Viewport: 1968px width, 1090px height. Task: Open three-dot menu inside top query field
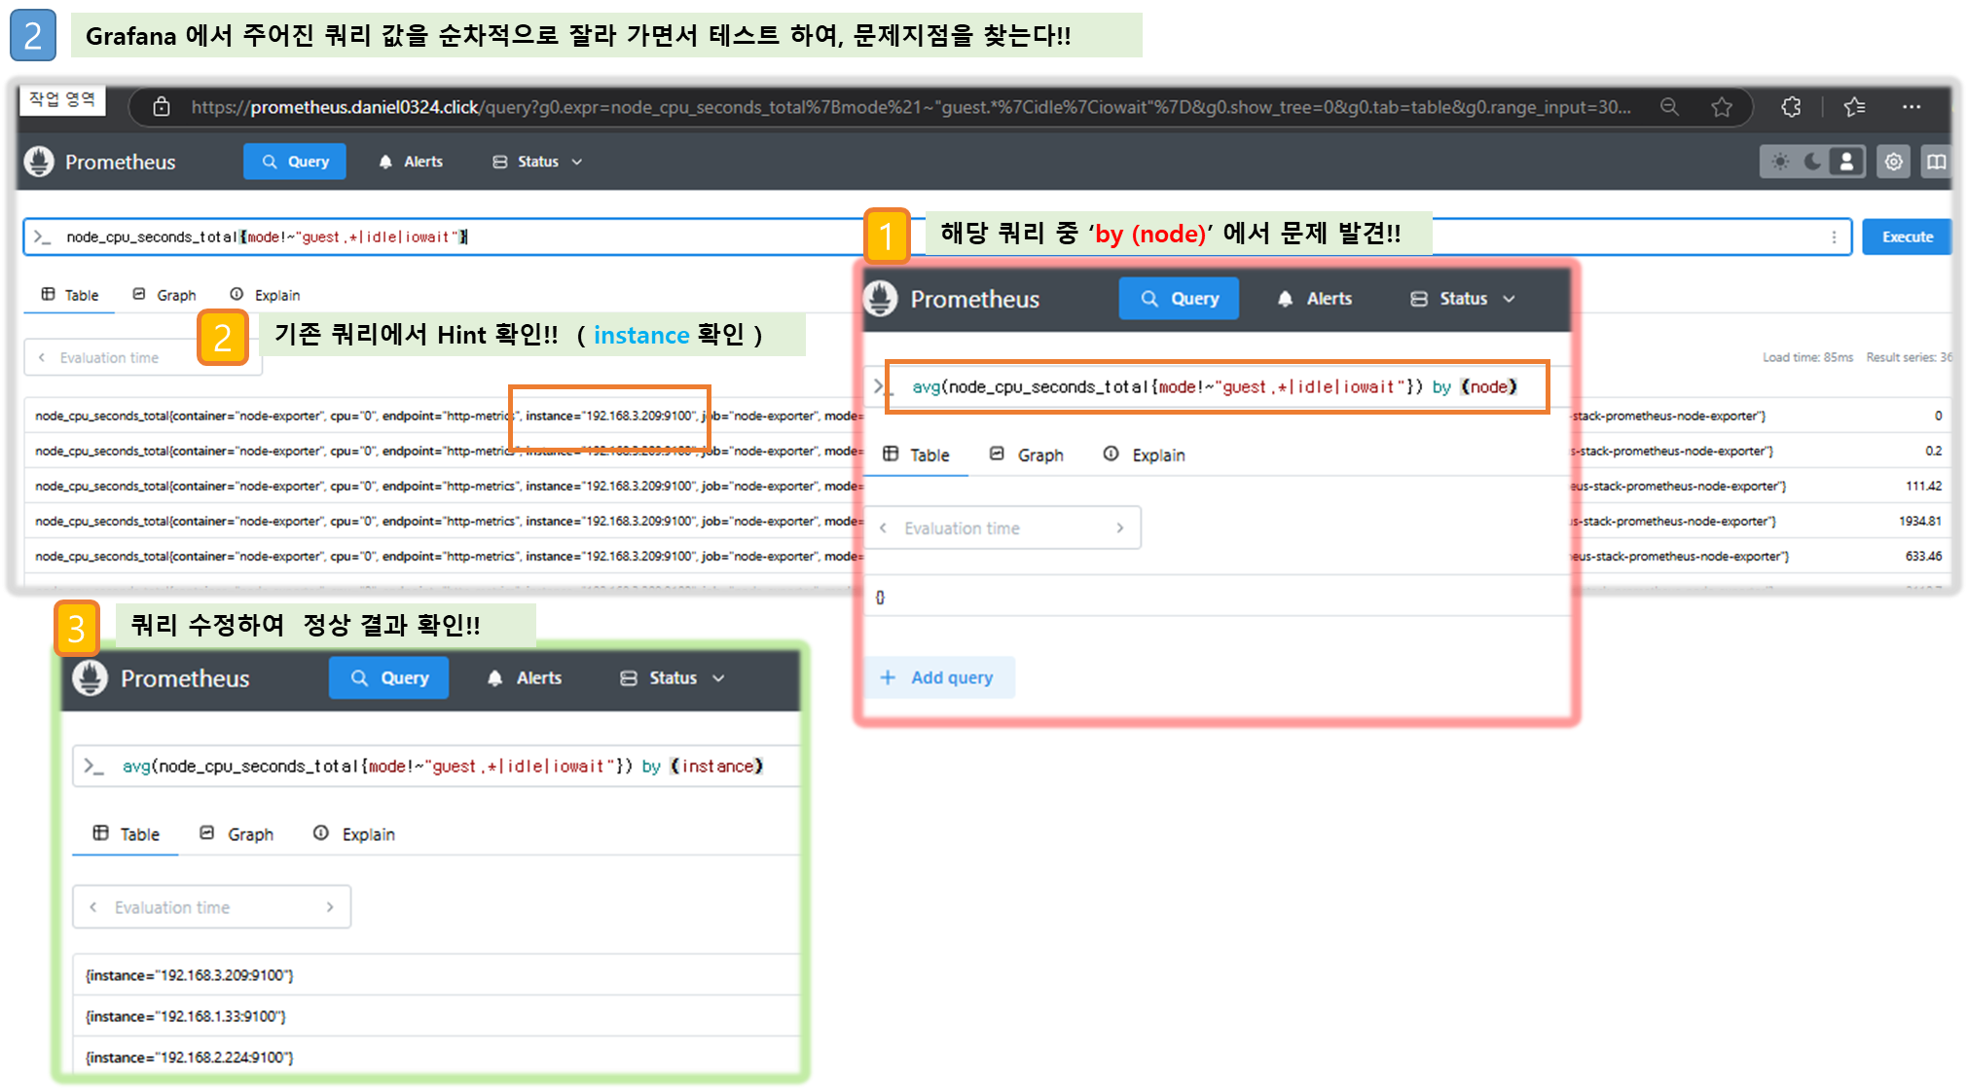point(1834,236)
